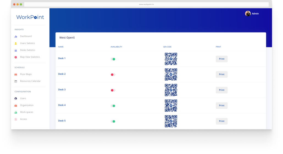The height and width of the screenshot is (154, 283).
Task: Disable Desk 4 availability switch
Action: pos(113,106)
